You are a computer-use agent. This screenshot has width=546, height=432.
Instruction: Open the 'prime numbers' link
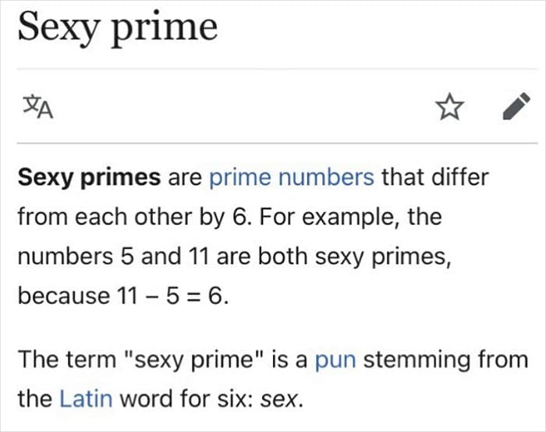[x=292, y=177]
